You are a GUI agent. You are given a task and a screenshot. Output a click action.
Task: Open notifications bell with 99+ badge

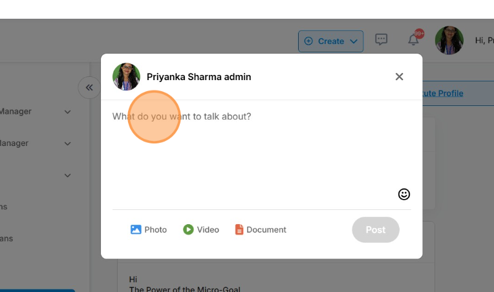tap(413, 40)
